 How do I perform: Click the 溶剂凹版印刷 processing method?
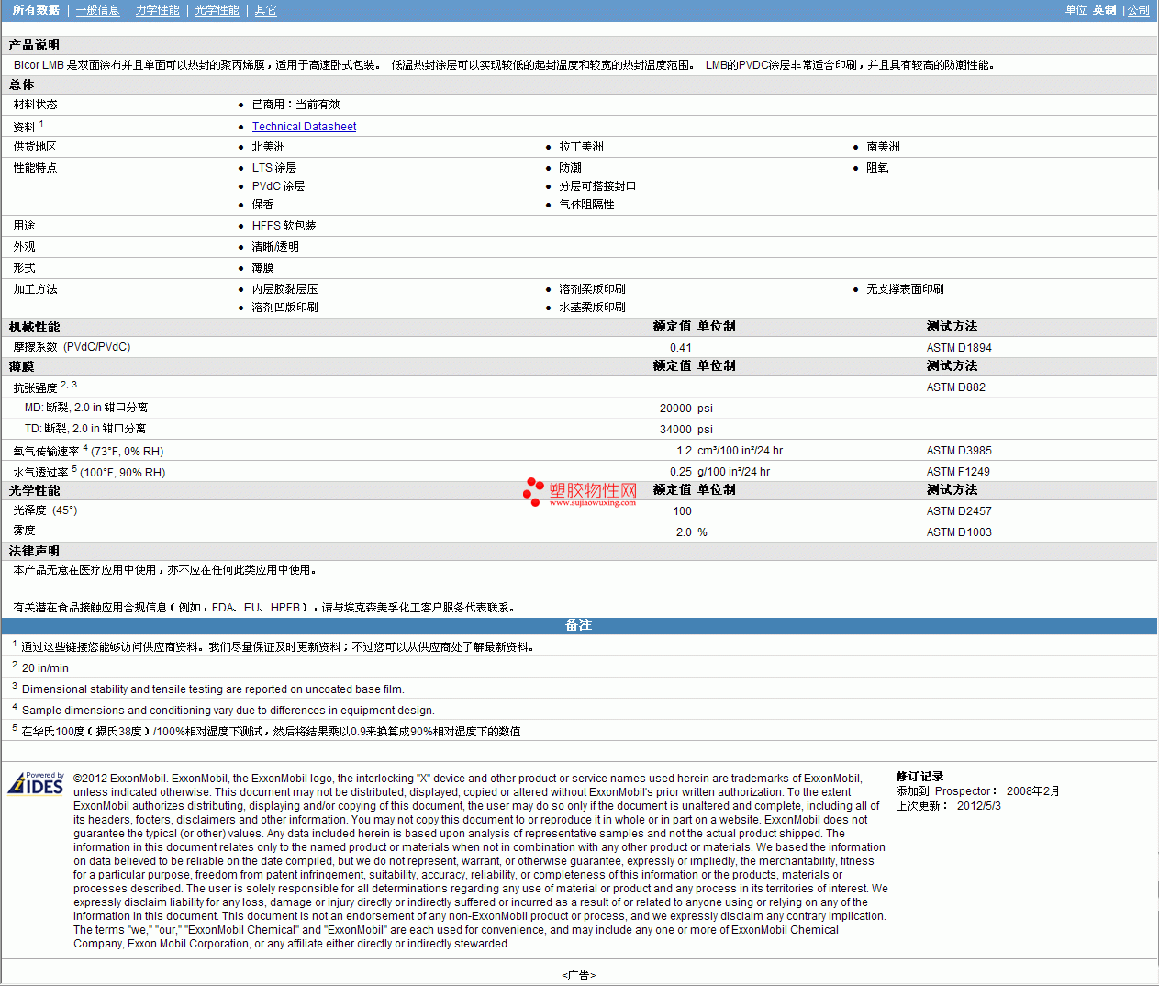point(284,308)
